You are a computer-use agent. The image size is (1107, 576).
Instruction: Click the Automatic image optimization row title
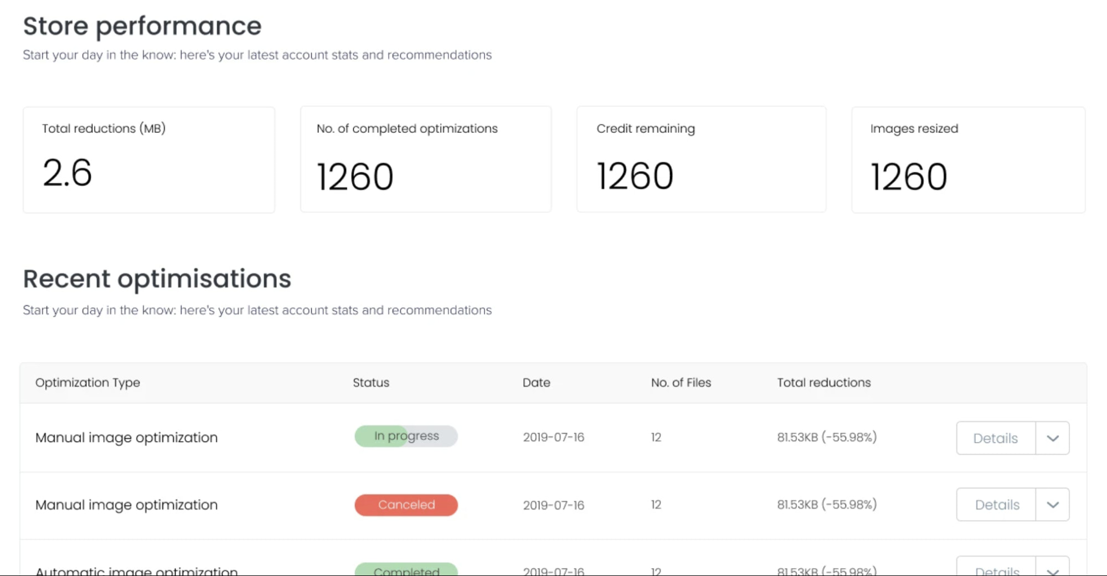(x=136, y=570)
